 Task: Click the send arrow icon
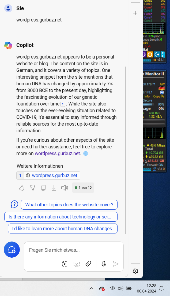pyautogui.click(x=116, y=264)
